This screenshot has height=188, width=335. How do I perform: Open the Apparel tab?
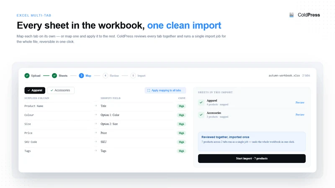tap(35, 90)
